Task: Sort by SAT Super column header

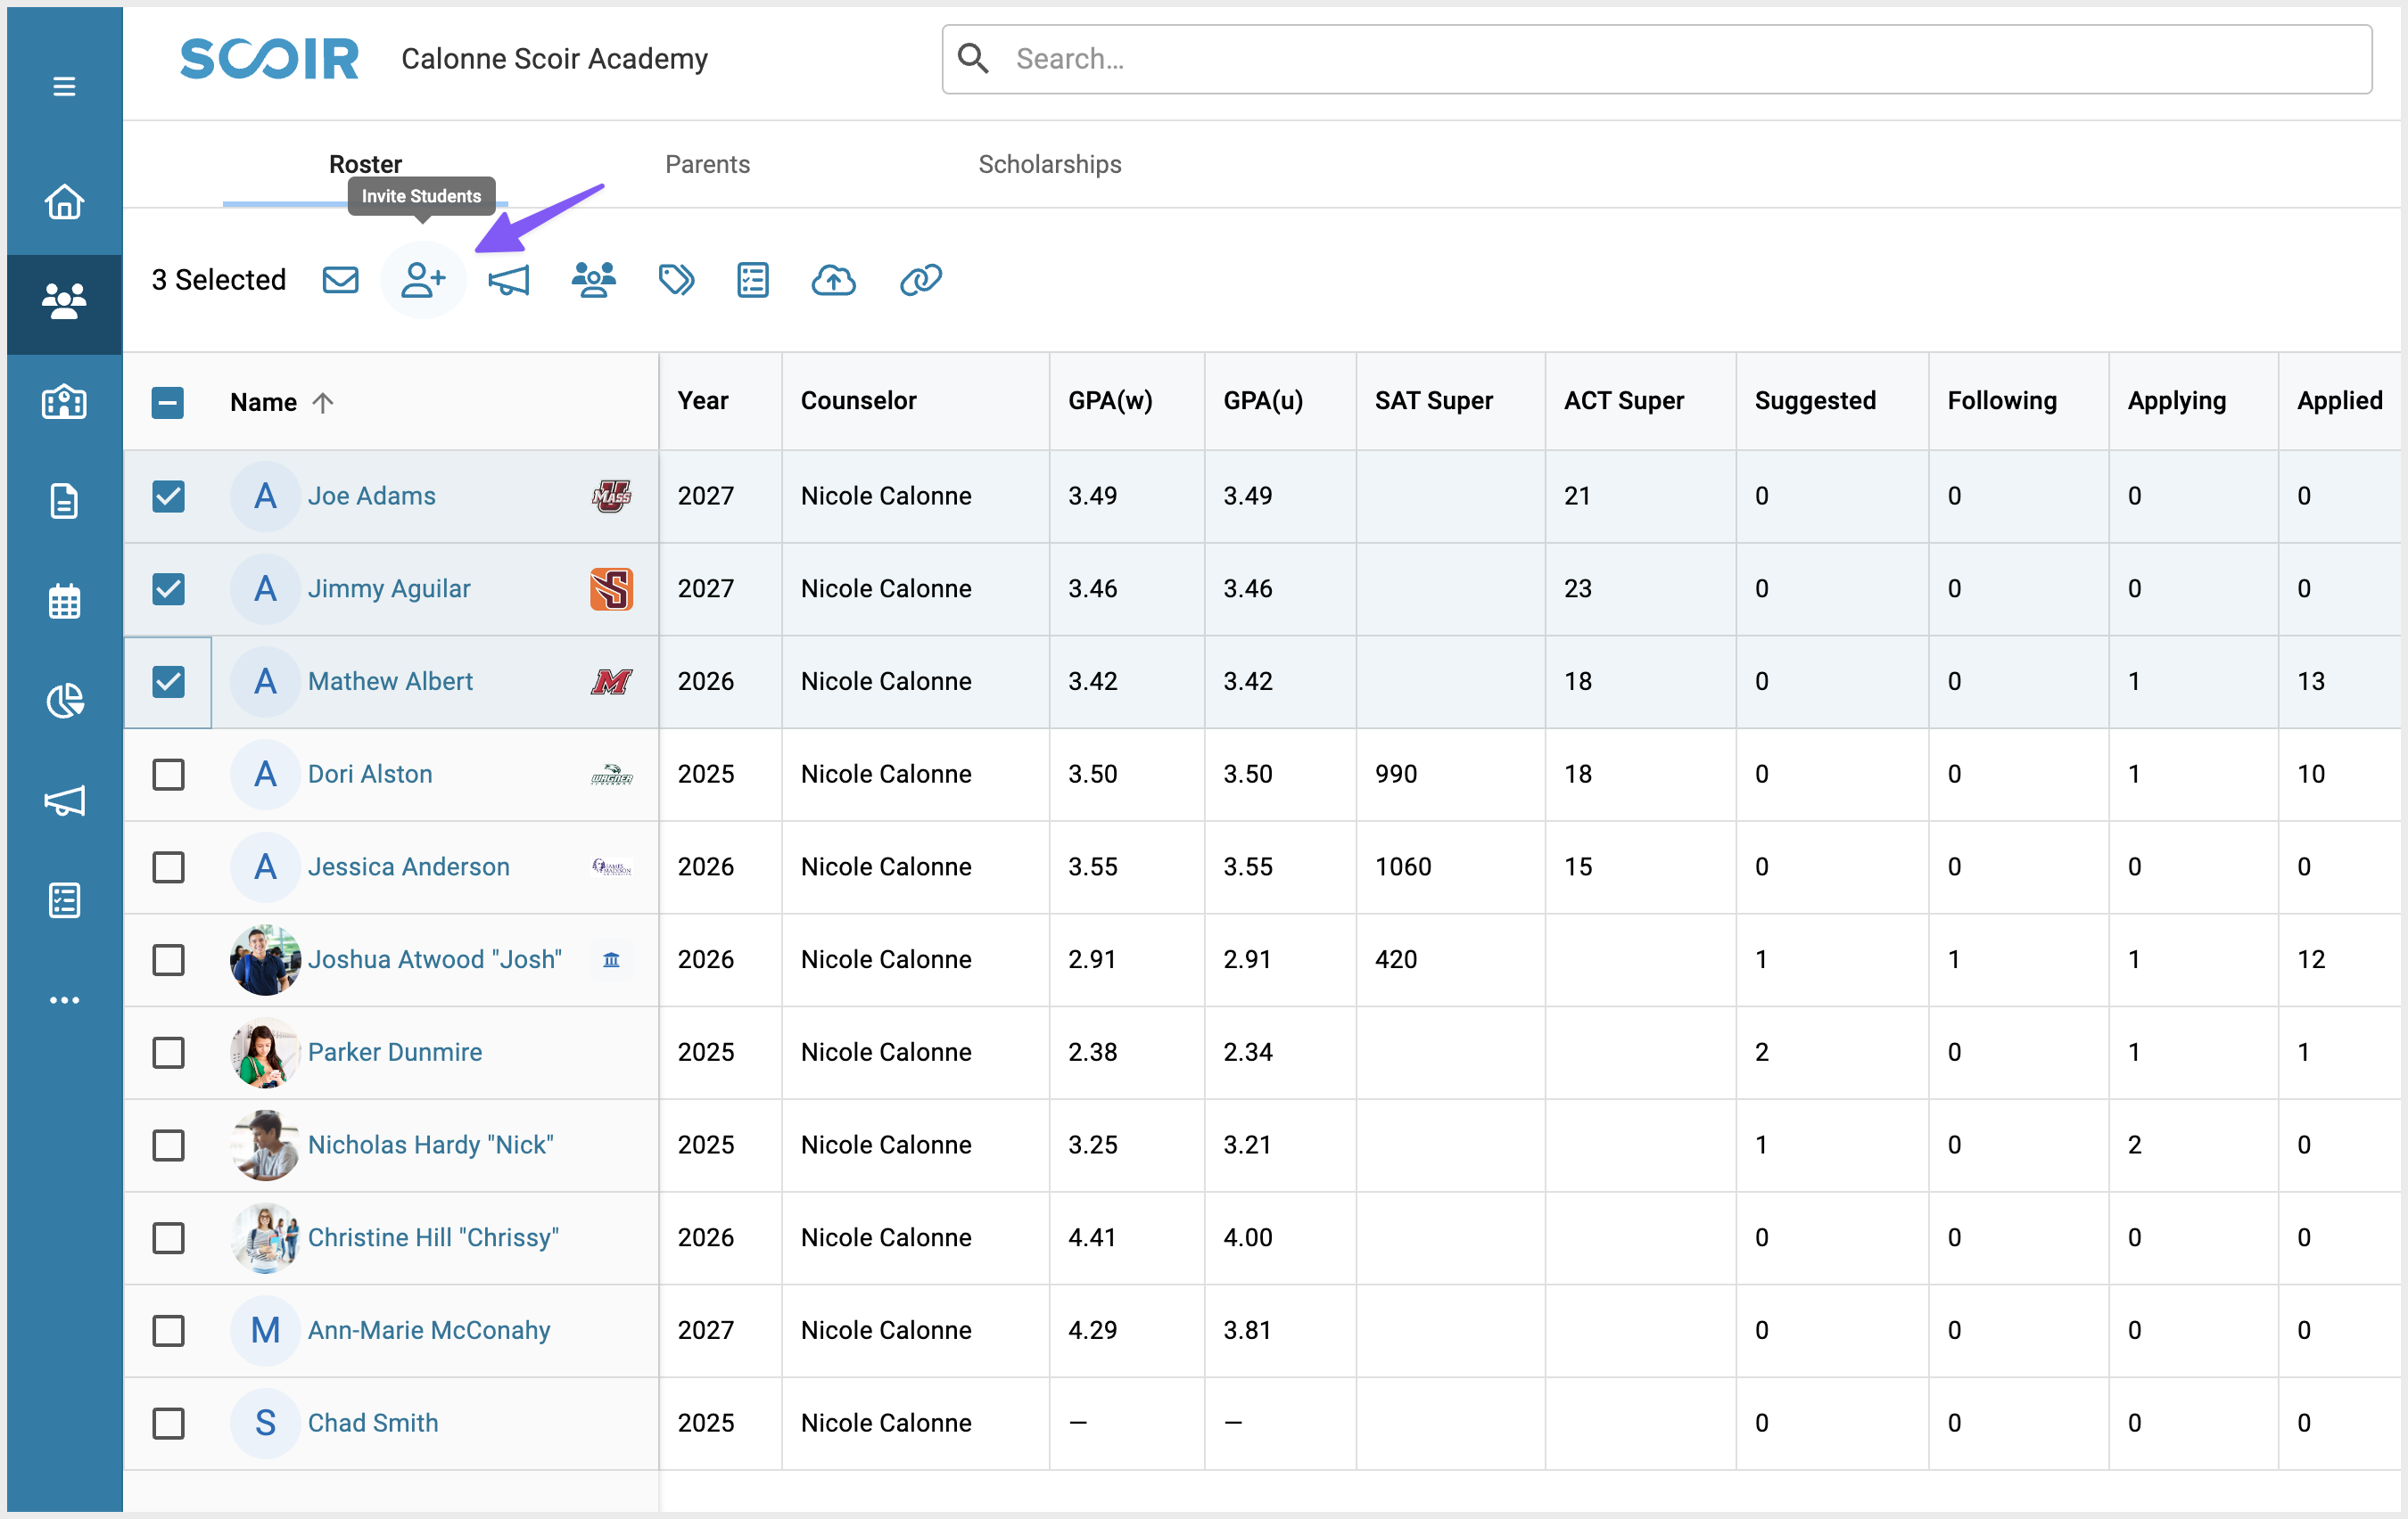Action: point(1433,401)
